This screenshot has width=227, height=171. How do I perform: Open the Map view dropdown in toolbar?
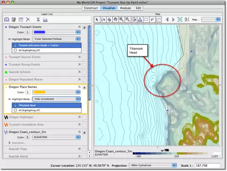(x=211, y=19)
